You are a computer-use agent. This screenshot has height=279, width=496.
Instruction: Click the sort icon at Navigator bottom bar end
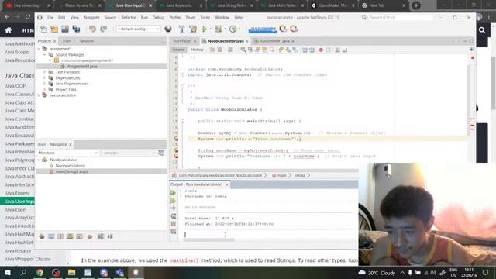(110, 236)
